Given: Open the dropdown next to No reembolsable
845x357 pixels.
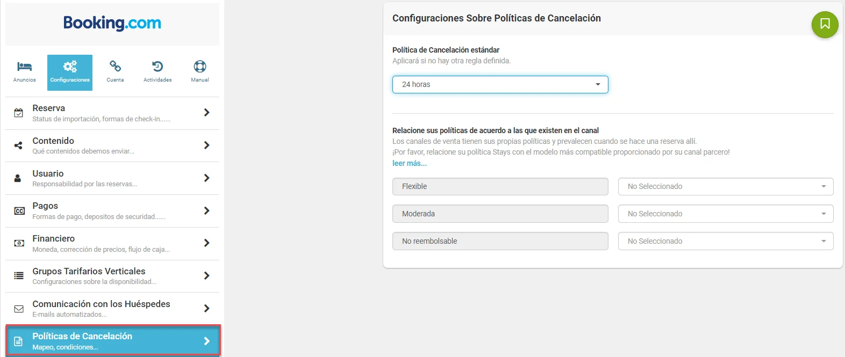Looking at the screenshot, I should pyautogui.click(x=726, y=241).
